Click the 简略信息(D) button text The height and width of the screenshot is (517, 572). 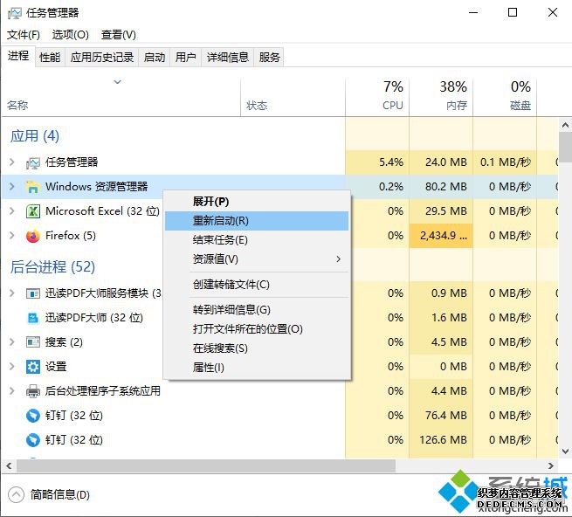click(x=60, y=495)
